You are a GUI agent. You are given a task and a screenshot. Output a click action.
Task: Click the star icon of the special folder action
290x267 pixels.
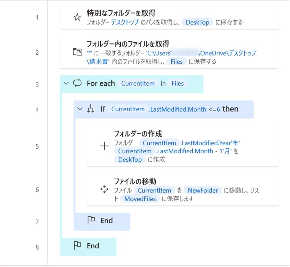coord(77,17)
